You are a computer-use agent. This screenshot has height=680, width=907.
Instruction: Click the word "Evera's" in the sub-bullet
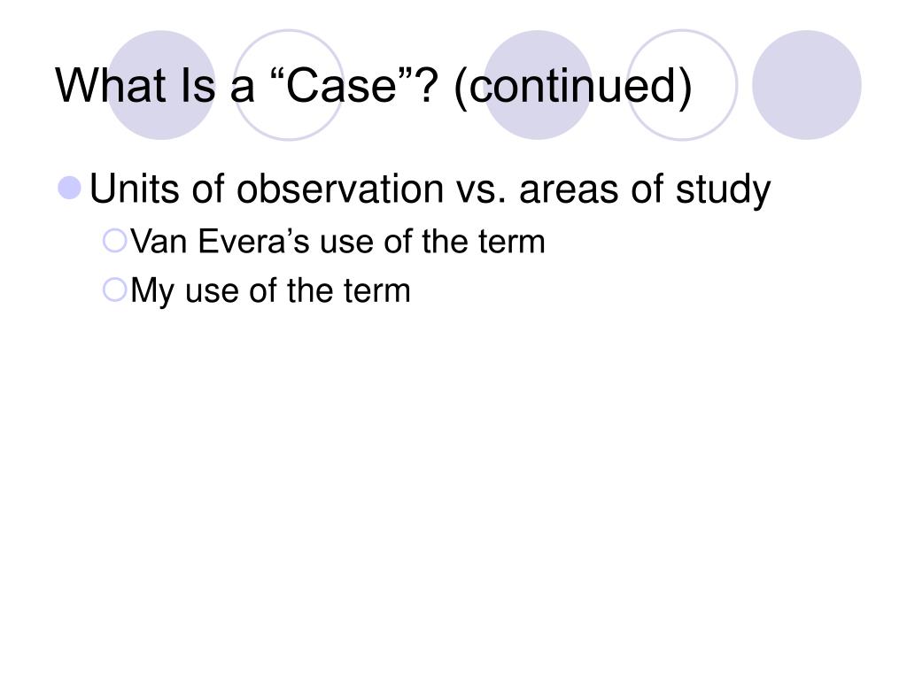coord(254,241)
